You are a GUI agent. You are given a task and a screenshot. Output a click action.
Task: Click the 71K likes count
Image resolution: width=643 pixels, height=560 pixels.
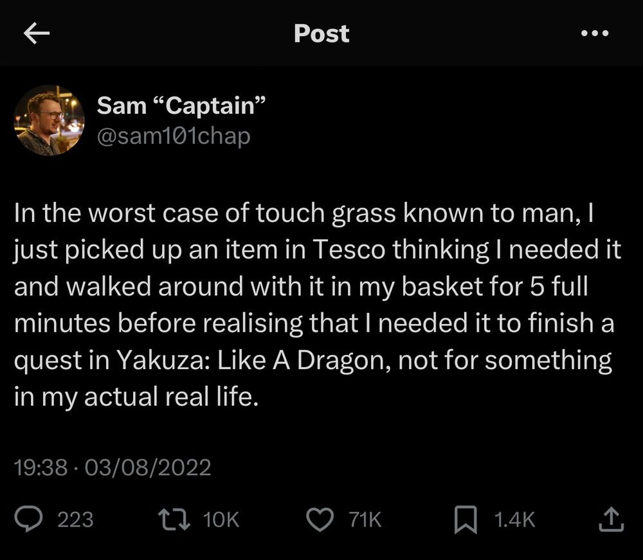(x=365, y=519)
